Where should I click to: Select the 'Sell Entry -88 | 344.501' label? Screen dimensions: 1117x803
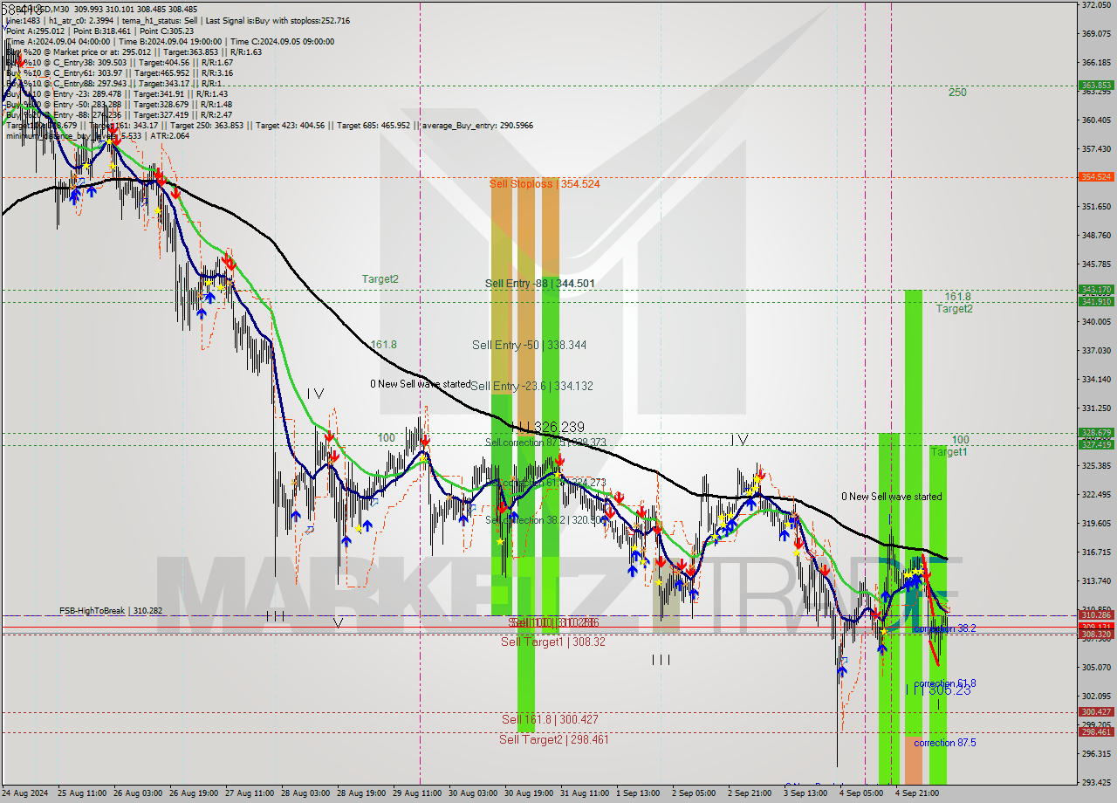[x=539, y=284]
